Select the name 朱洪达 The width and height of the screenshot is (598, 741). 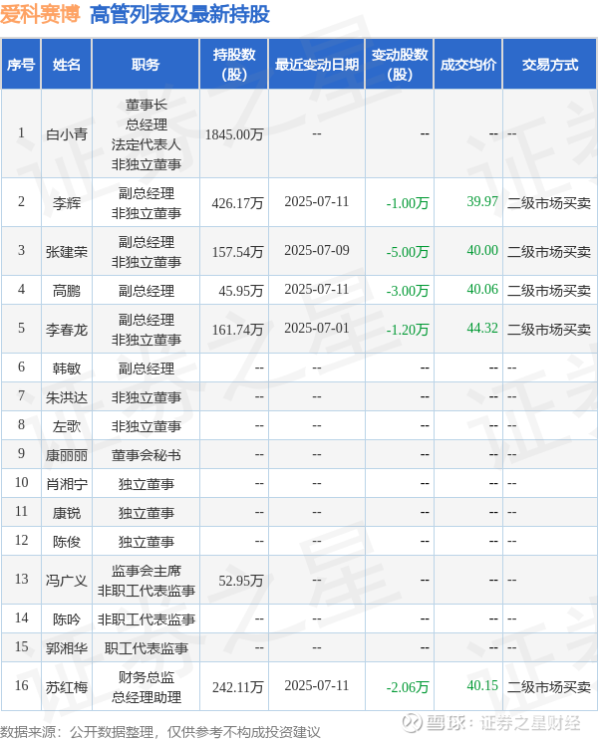click(67, 397)
